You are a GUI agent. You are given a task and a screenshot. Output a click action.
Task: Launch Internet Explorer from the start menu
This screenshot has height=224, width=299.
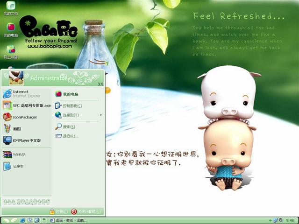(x=26, y=94)
